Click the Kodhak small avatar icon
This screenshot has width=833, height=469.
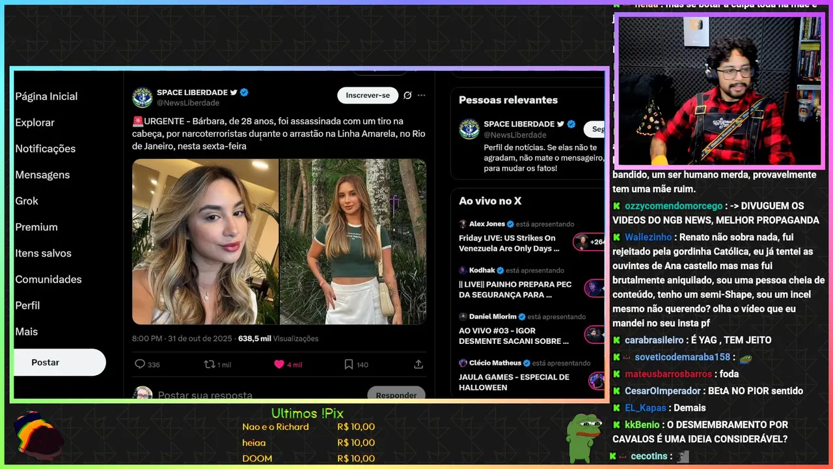463,270
